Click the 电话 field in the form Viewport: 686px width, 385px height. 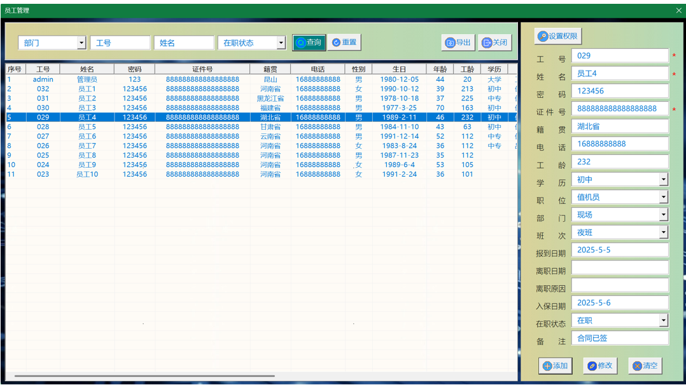[x=620, y=144]
